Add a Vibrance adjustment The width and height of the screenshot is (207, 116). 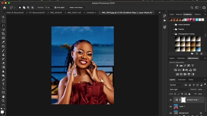point(193,65)
